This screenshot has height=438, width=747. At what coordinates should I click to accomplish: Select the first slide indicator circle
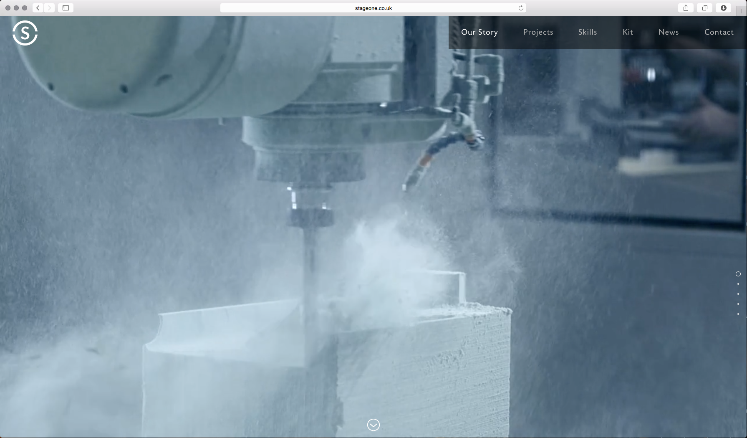tap(738, 274)
